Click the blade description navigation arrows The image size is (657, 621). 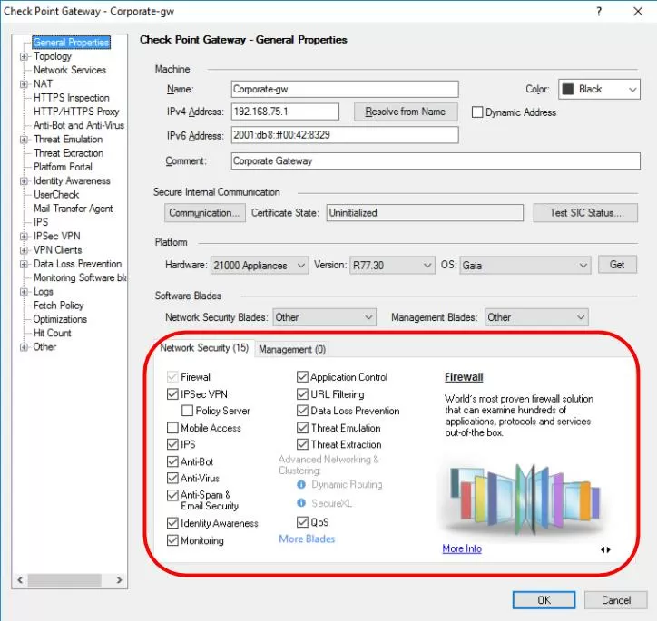[x=606, y=549]
